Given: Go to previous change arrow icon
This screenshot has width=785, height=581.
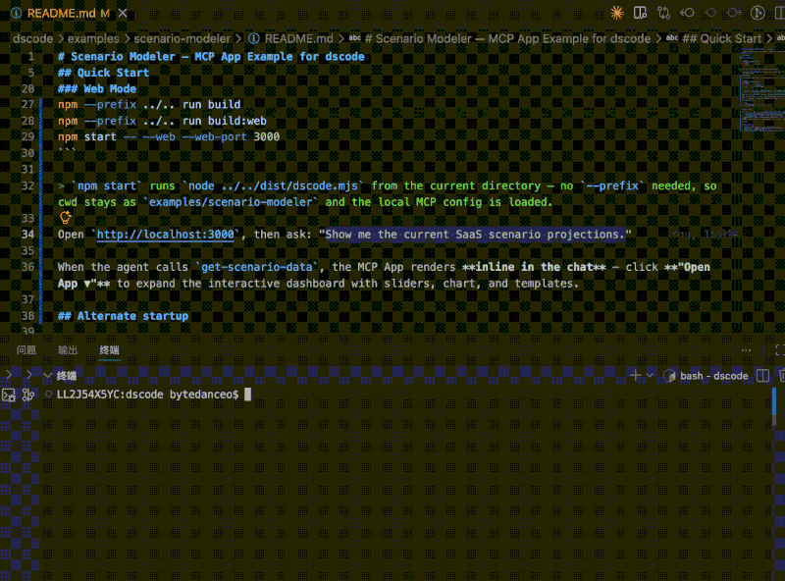Looking at the screenshot, I should coord(688,13).
